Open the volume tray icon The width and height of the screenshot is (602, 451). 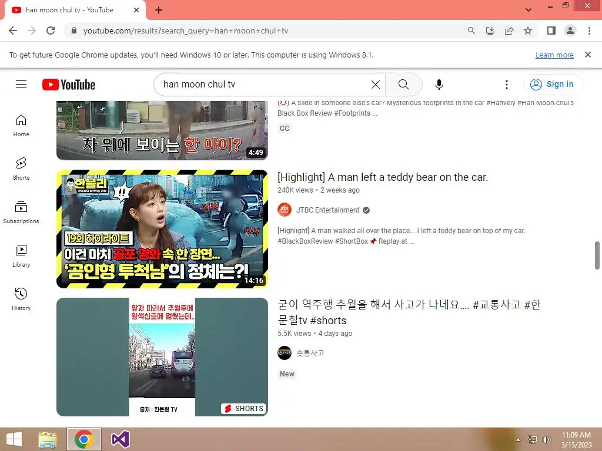546,439
